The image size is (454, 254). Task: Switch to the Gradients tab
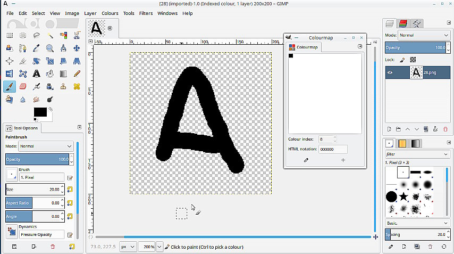pos(415,144)
